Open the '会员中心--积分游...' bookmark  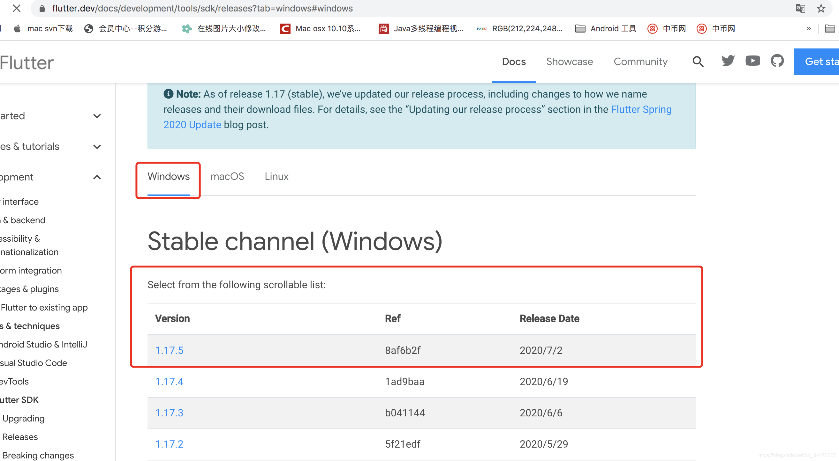tap(126, 29)
